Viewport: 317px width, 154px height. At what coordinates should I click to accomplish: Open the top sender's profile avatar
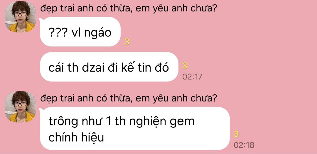pyautogui.click(x=20, y=17)
